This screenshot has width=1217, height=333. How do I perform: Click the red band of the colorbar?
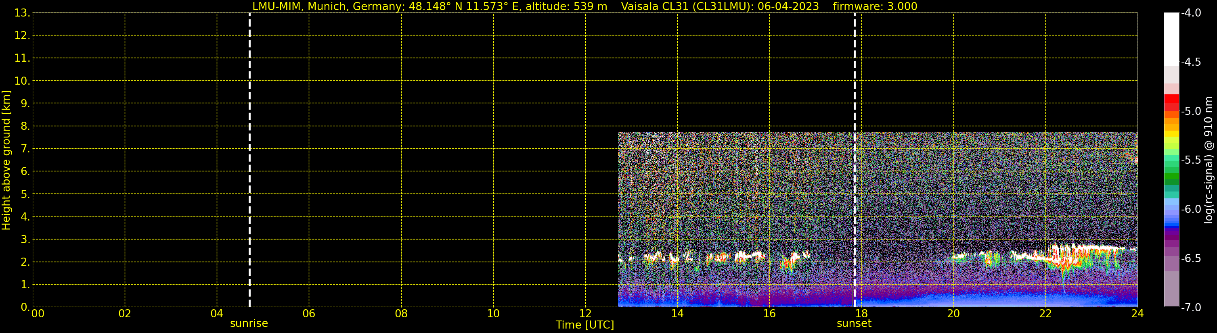pos(1172,102)
